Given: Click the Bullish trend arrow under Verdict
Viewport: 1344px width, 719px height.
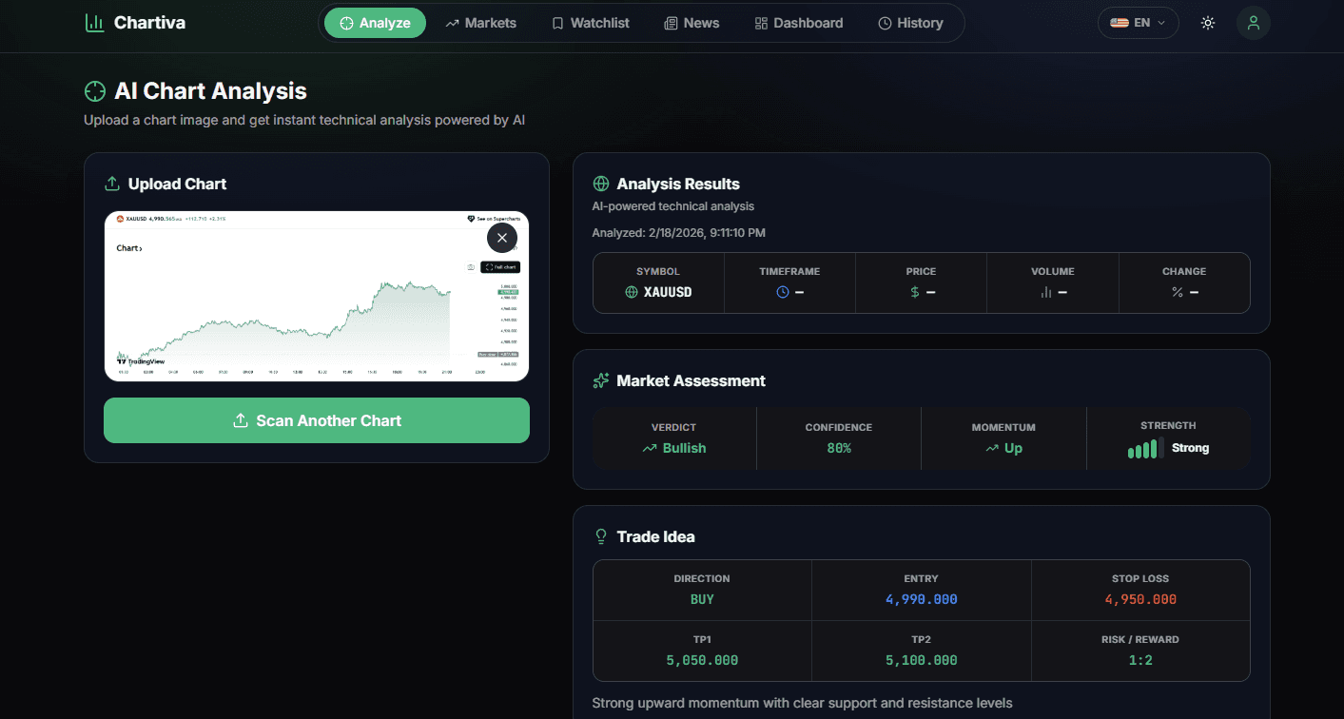Looking at the screenshot, I should click(651, 448).
